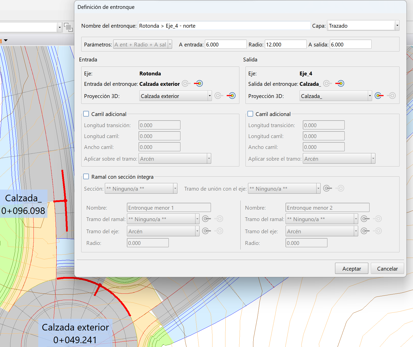Click blue-red pick icon for Salida Proyección 3D
Screen dimensions: 413x347
tap(379, 96)
